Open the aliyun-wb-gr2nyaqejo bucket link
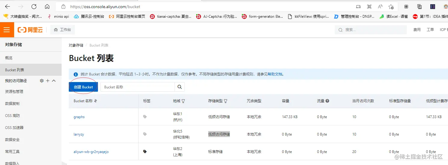Viewport: 448px width, 165px height. (91, 152)
